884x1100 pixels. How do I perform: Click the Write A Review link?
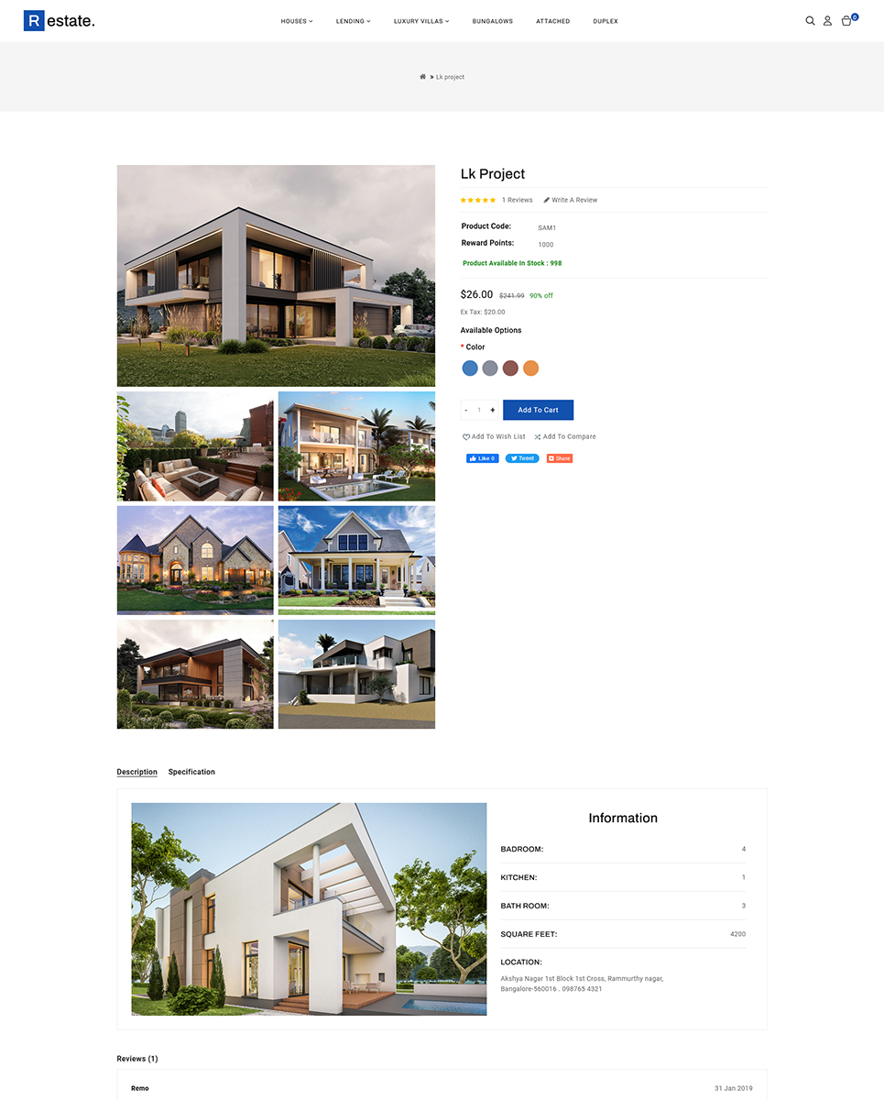(570, 200)
